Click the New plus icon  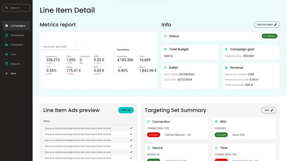pyautogui.click(x=7, y=73)
